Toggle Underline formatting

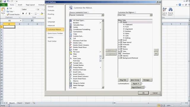[29, 13]
